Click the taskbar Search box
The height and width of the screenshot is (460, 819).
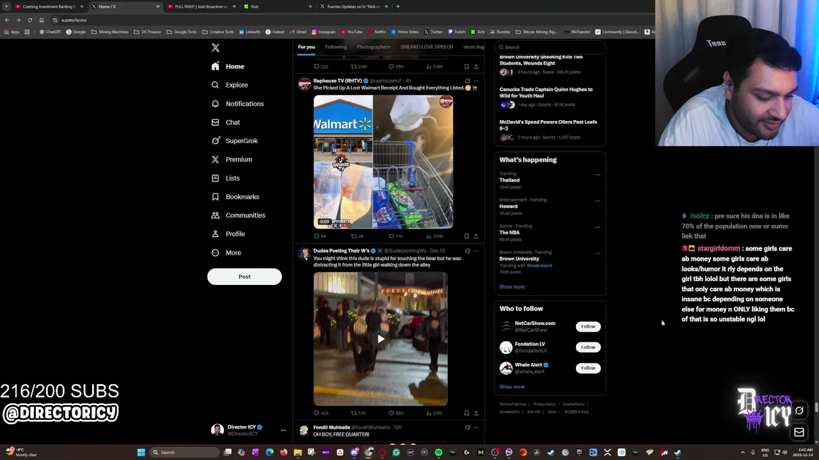185,452
